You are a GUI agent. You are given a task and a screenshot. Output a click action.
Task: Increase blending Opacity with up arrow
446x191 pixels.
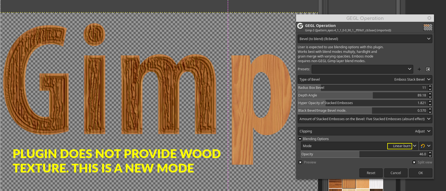coord(430,153)
